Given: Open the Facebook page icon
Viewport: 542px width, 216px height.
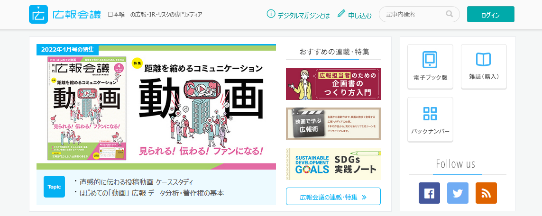Looking at the screenshot, I should click(x=429, y=193).
